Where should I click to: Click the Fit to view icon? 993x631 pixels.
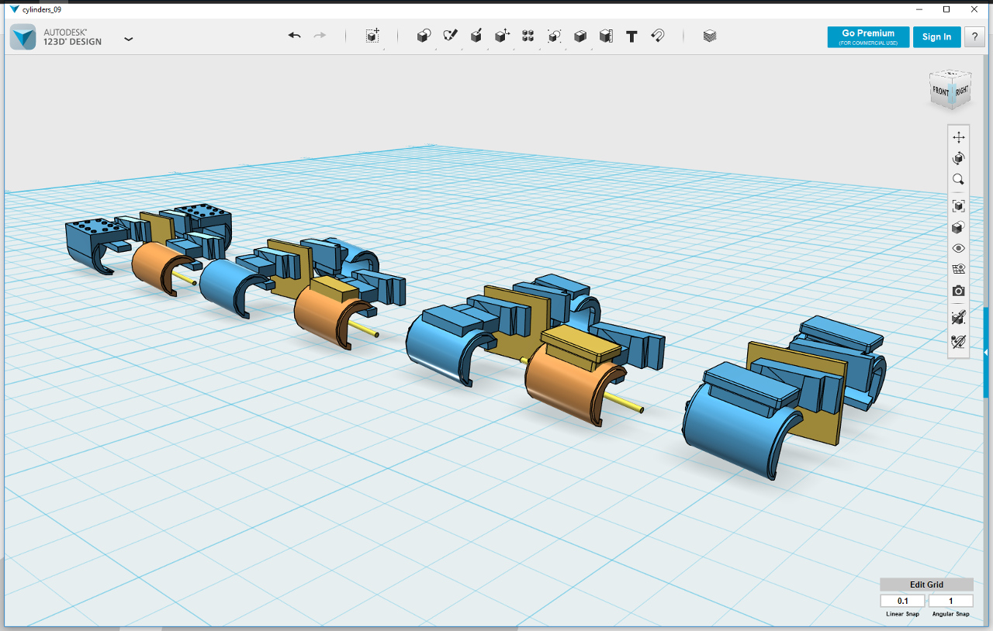[x=959, y=206]
